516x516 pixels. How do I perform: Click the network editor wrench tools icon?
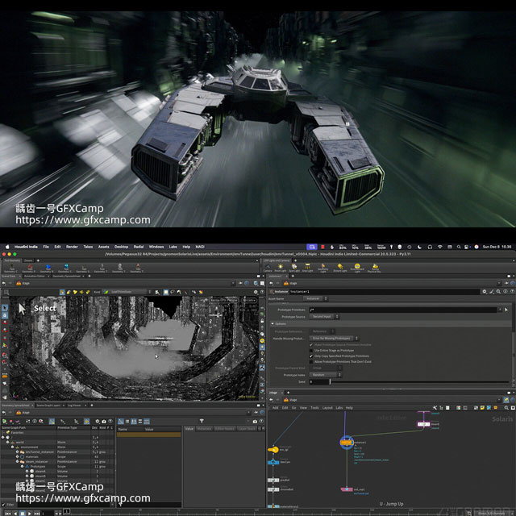coord(435,408)
